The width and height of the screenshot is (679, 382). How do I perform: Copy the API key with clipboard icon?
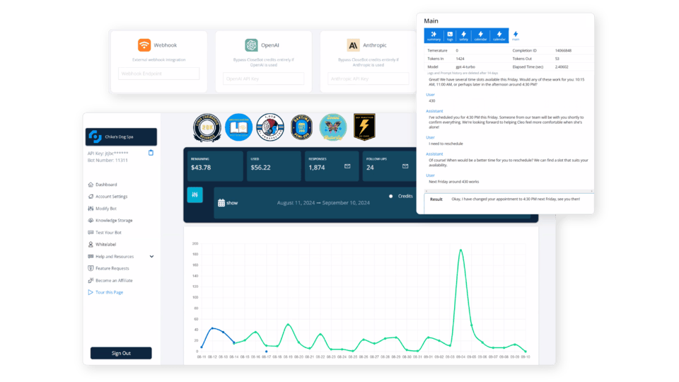[151, 153]
